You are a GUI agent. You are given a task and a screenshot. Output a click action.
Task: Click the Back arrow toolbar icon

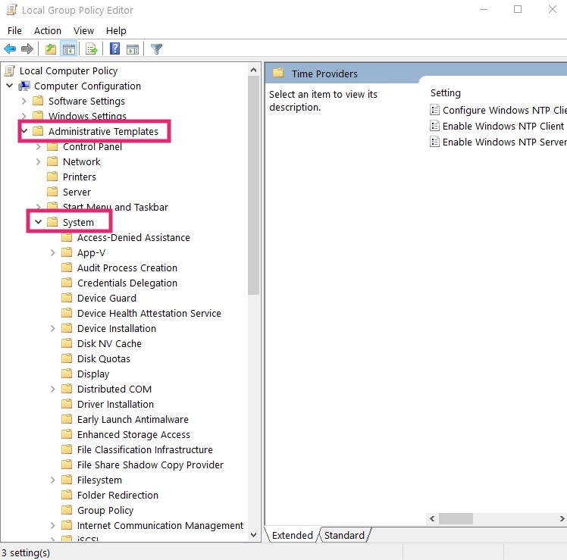click(x=10, y=48)
